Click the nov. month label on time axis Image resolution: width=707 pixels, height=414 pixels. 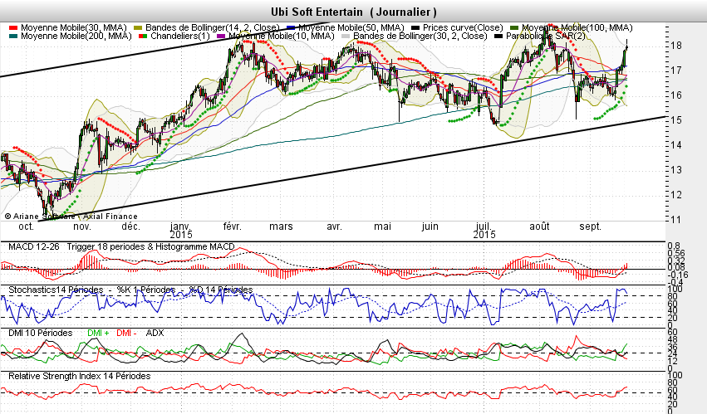point(81,226)
